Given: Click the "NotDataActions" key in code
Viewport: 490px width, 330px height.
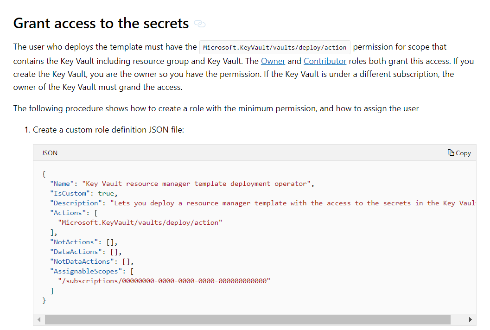Looking at the screenshot, I should click(x=82, y=261).
